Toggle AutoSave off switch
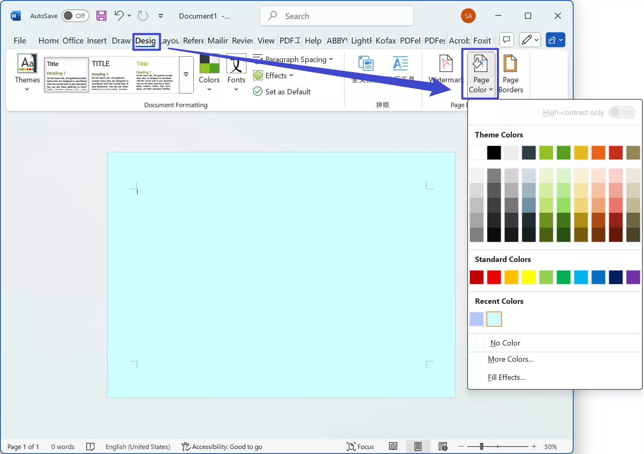The image size is (644, 454). (75, 15)
